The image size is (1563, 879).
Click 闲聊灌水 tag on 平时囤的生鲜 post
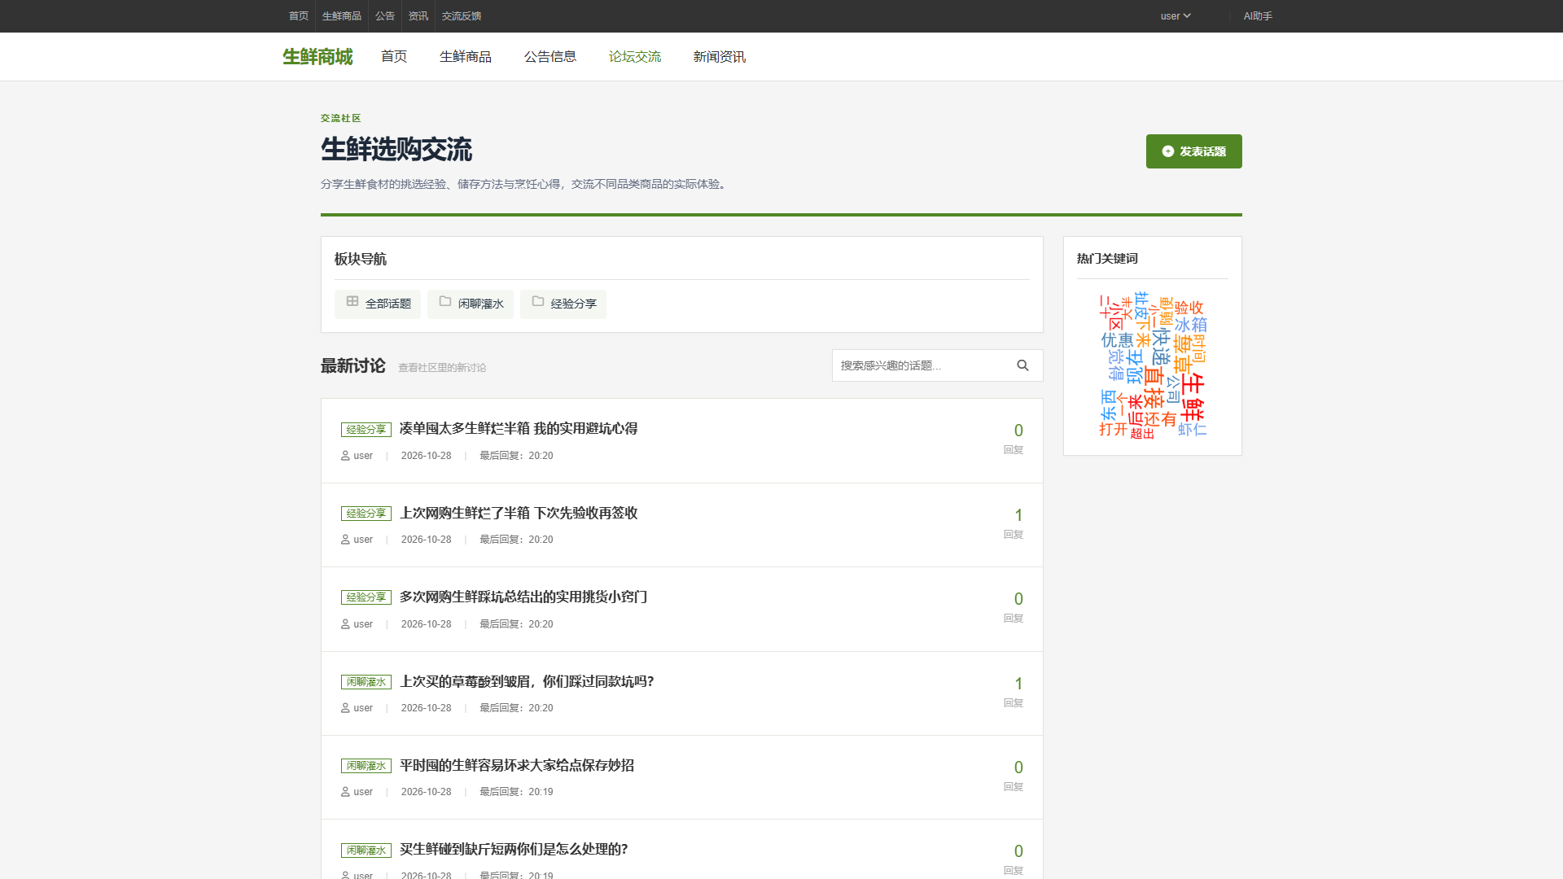[x=366, y=766]
